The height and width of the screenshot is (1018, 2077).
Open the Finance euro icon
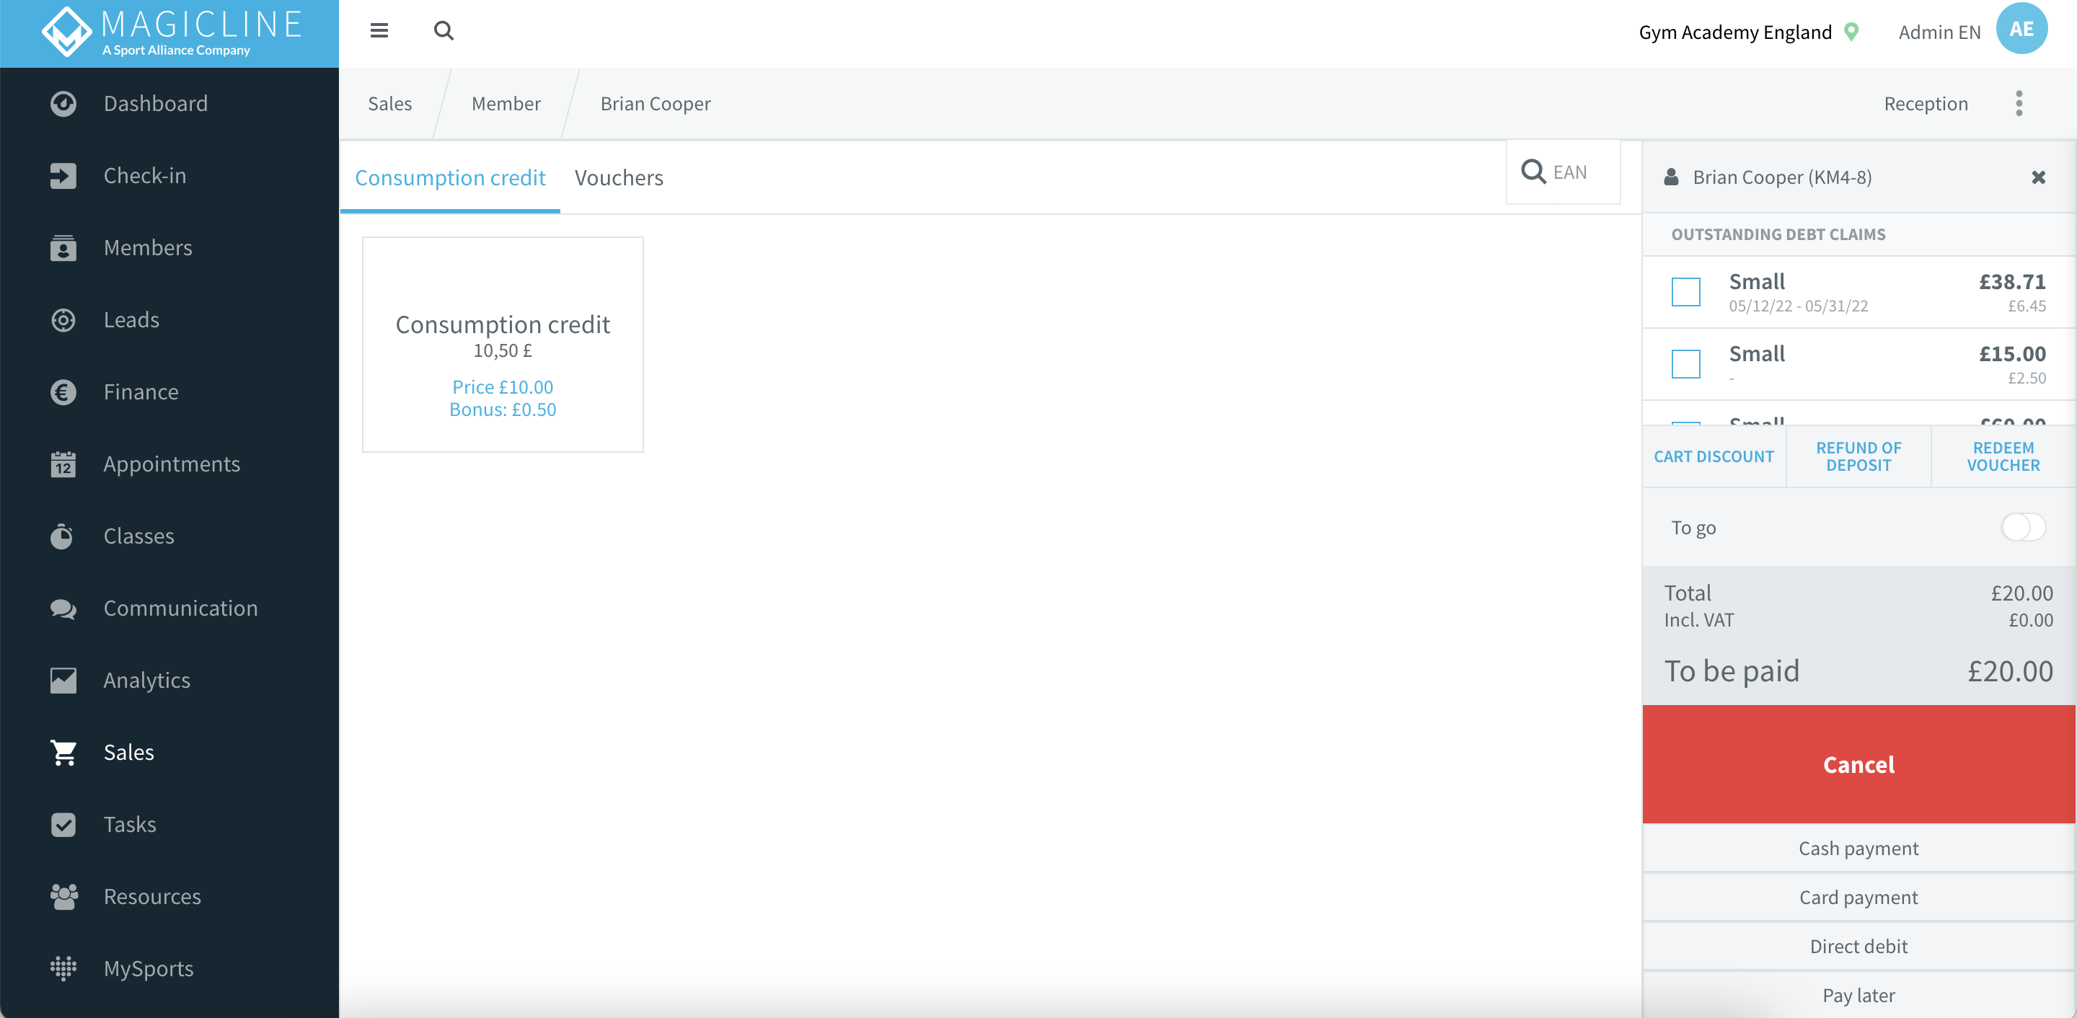63,392
